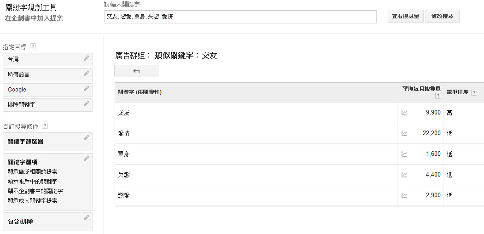Click the pencil edit icon beside 台灣
This screenshot has width=484, height=234.
point(87,58)
